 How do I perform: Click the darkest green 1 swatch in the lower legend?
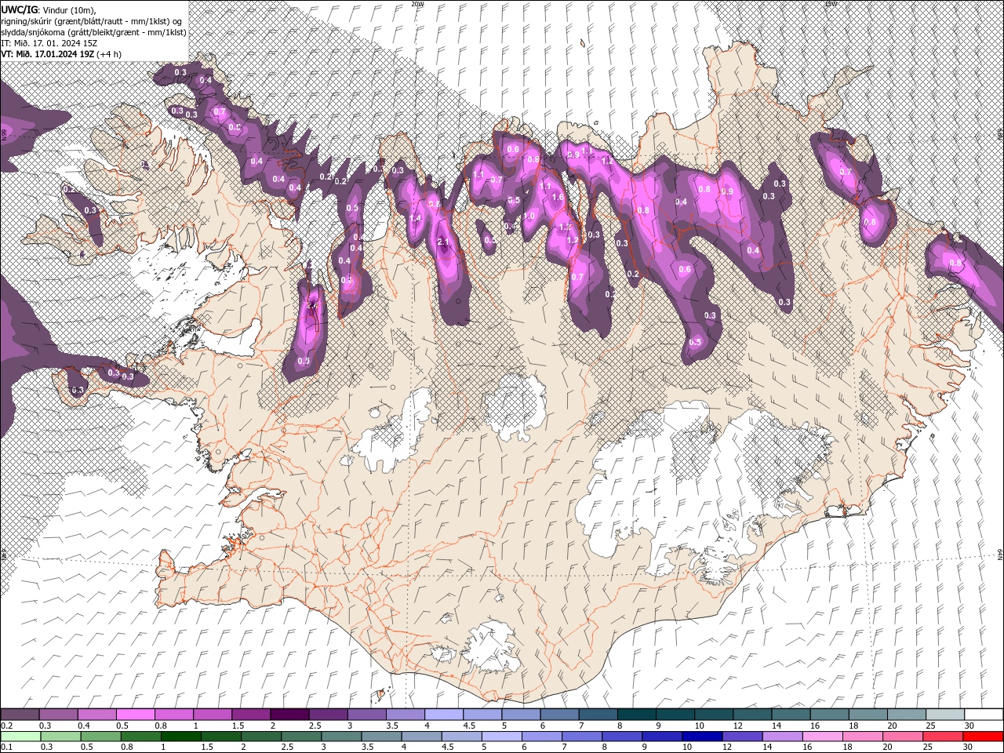click(x=181, y=737)
